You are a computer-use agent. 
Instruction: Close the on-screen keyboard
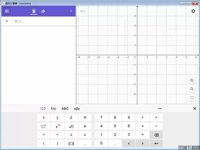pos(195,108)
